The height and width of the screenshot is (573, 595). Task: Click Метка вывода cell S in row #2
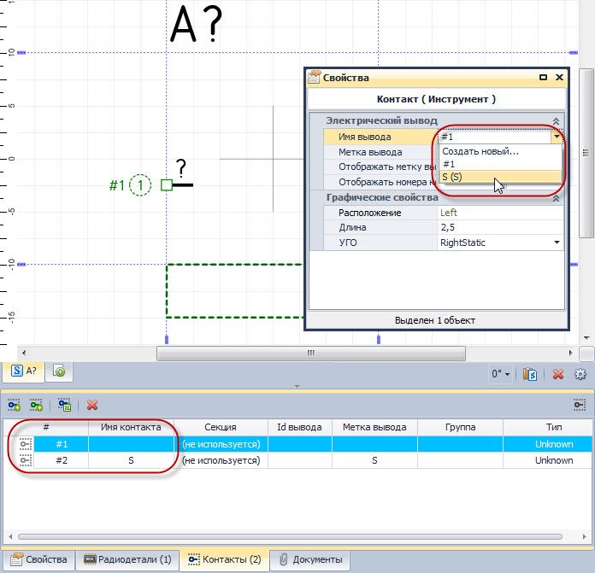(x=374, y=460)
